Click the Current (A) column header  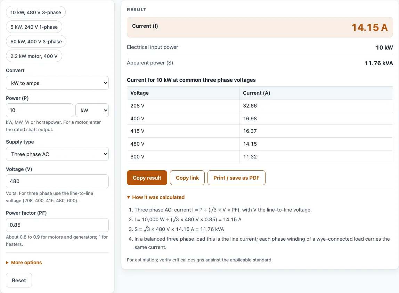pyautogui.click(x=316, y=93)
